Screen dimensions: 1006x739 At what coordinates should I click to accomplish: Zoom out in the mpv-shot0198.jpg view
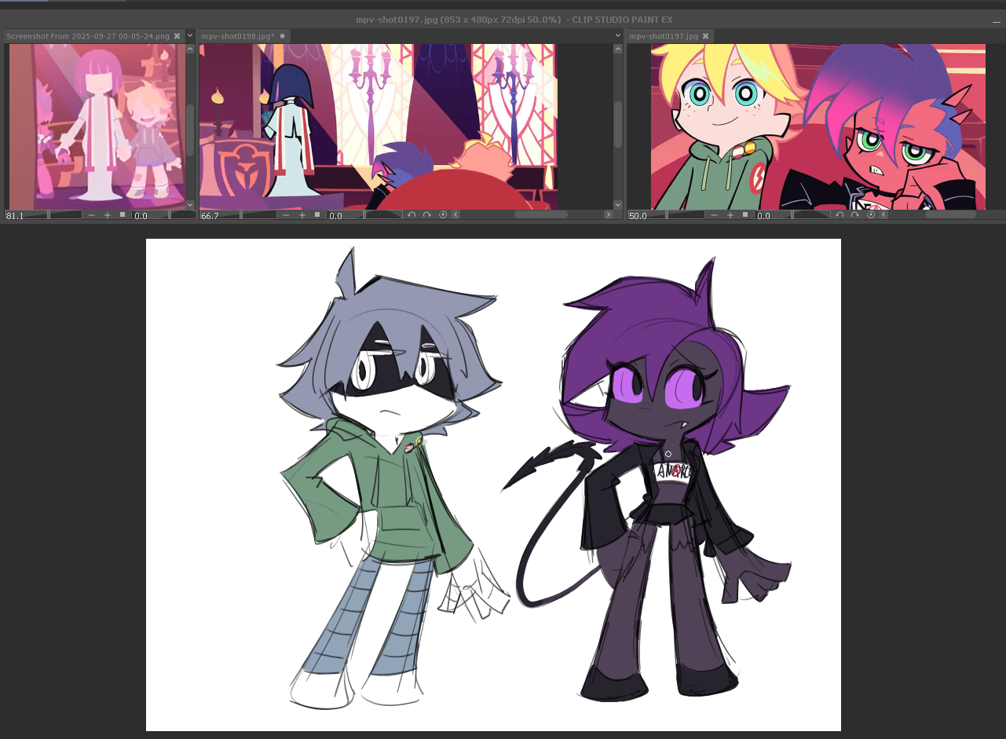[287, 214]
